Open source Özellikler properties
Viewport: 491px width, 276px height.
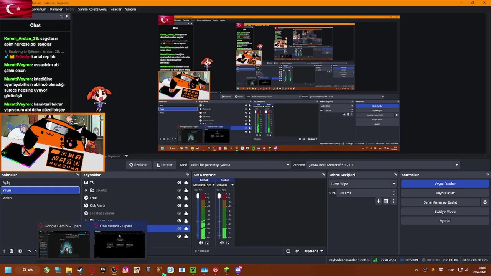[x=138, y=165]
